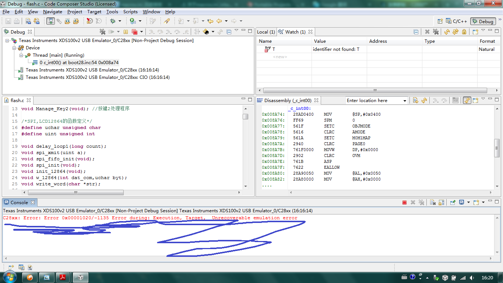503x283 pixels.
Task: Remove selected watch expression with the X icon
Action: (x=427, y=32)
